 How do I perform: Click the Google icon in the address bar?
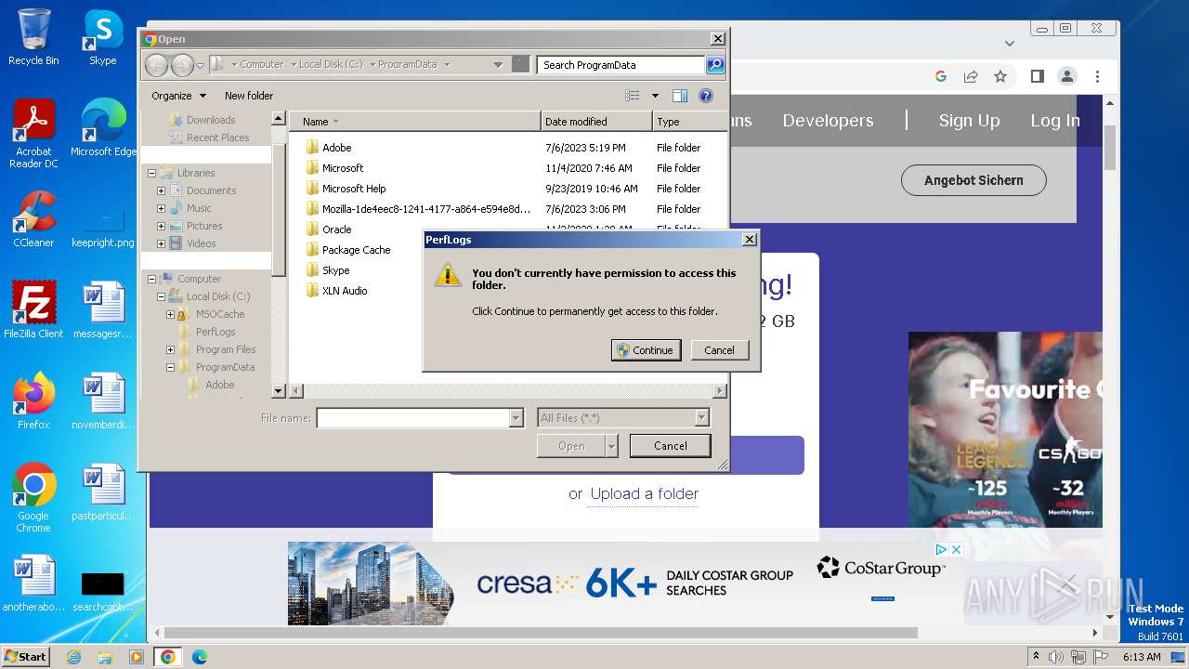coord(941,76)
